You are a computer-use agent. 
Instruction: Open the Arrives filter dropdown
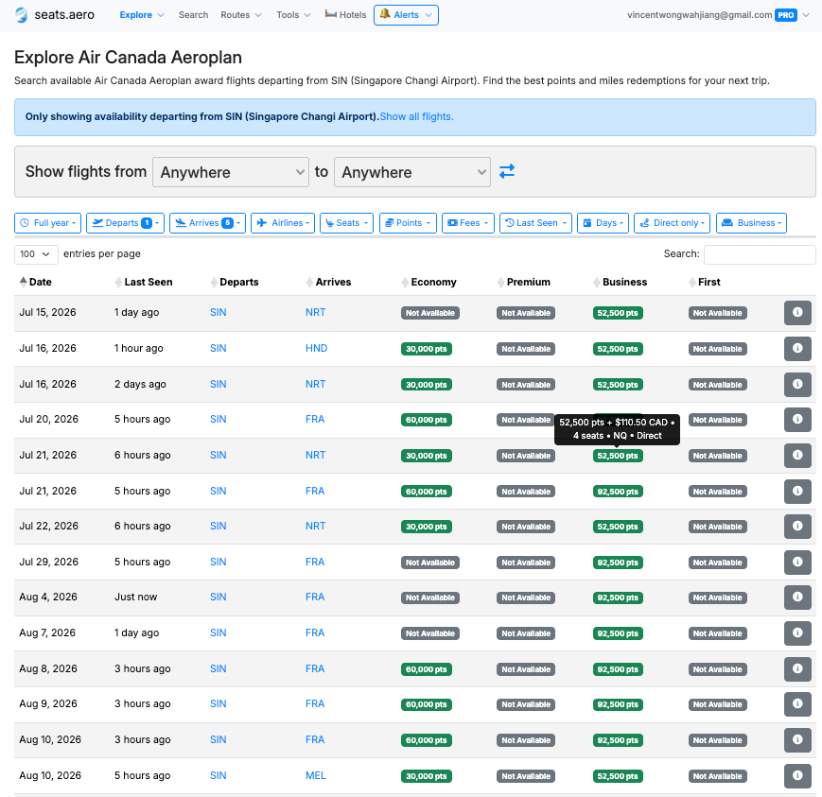click(x=207, y=223)
